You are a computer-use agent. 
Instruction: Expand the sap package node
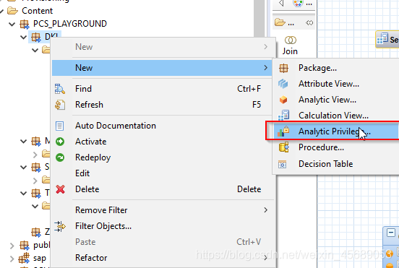(12, 259)
